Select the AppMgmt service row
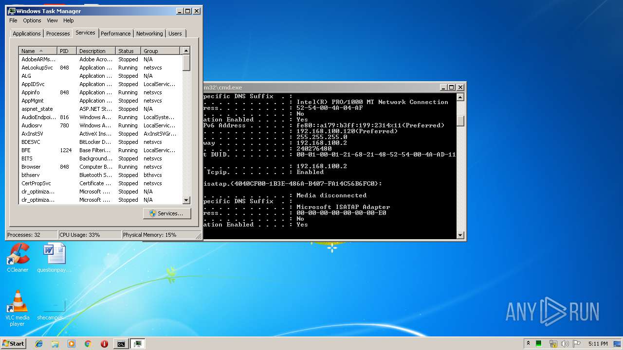The image size is (623, 350). click(x=100, y=101)
